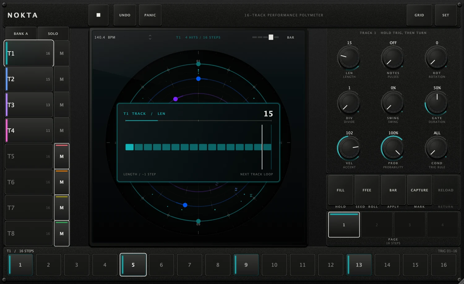This screenshot has width=464, height=284.
Task: Click the VEL accent knob
Action: point(349,148)
